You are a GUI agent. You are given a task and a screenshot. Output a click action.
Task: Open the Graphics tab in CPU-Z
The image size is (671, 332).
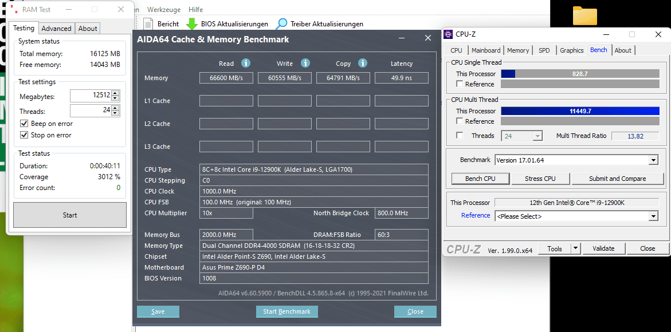click(x=571, y=50)
